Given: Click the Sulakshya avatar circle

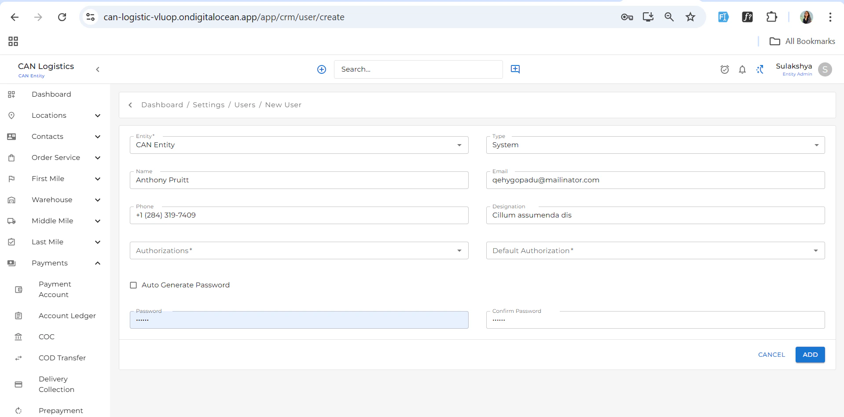Looking at the screenshot, I should [825, 69].
